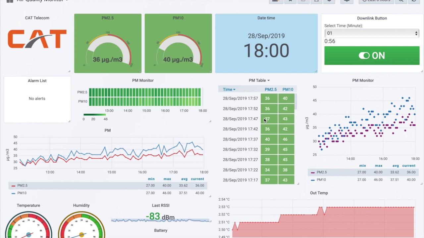424x238 pixels.
Task: Open the PM10 gauge panel title menu
Action: click(x=178, y=18)
